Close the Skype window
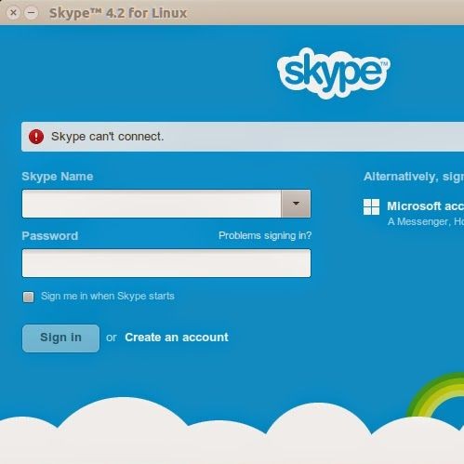This screenshot has width=464, height=464. 13,13
